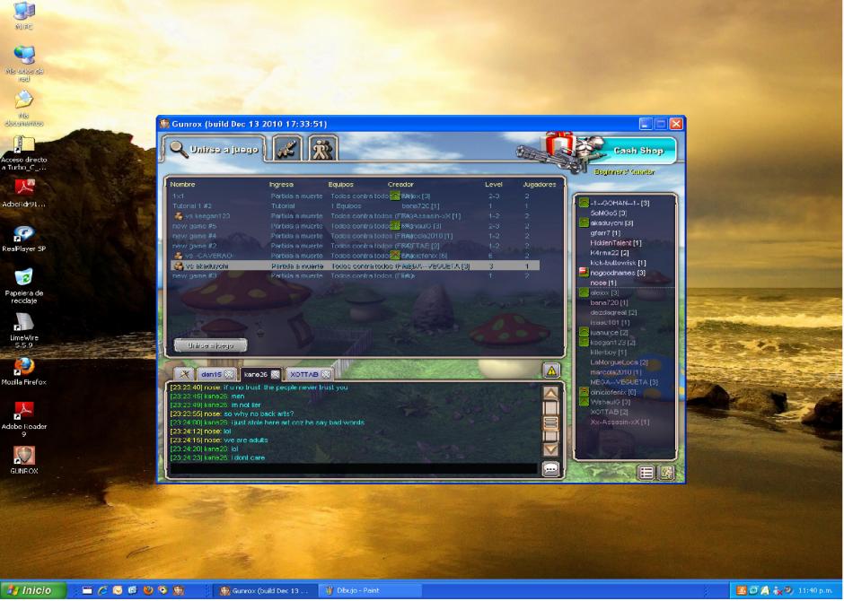Close the XOTTAB chat tab
844x601 pixels.
(x=326, y=374)
